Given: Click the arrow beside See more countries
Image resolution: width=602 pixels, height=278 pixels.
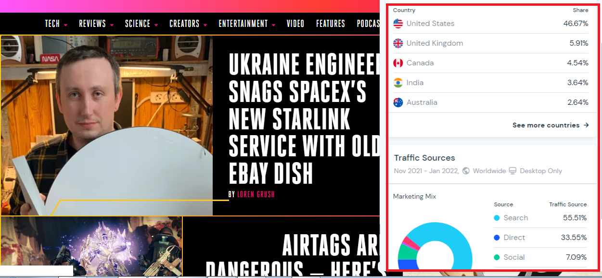Looking at the screenshot, I should (586, 125).
